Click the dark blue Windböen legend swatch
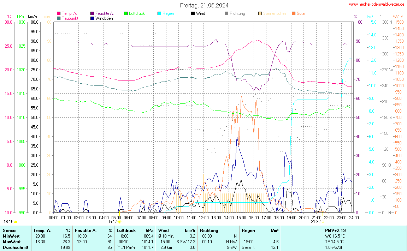 (92, 18)
